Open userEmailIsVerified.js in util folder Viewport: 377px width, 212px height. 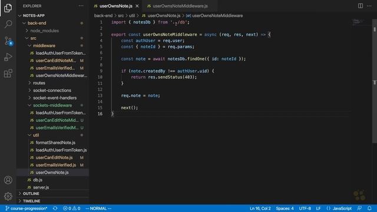click(x=56, y=165)
